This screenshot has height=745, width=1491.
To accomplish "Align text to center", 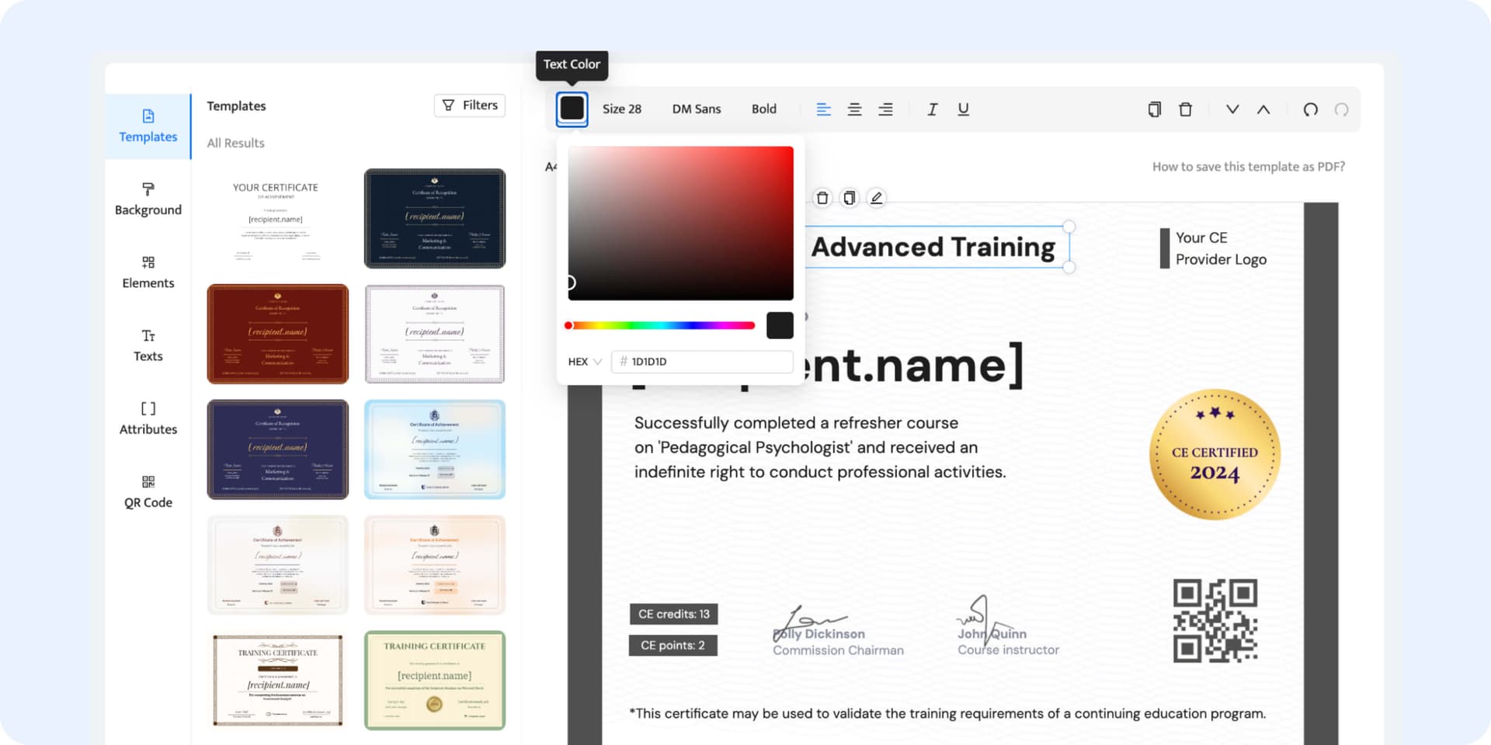I will (x=854, y=109).
